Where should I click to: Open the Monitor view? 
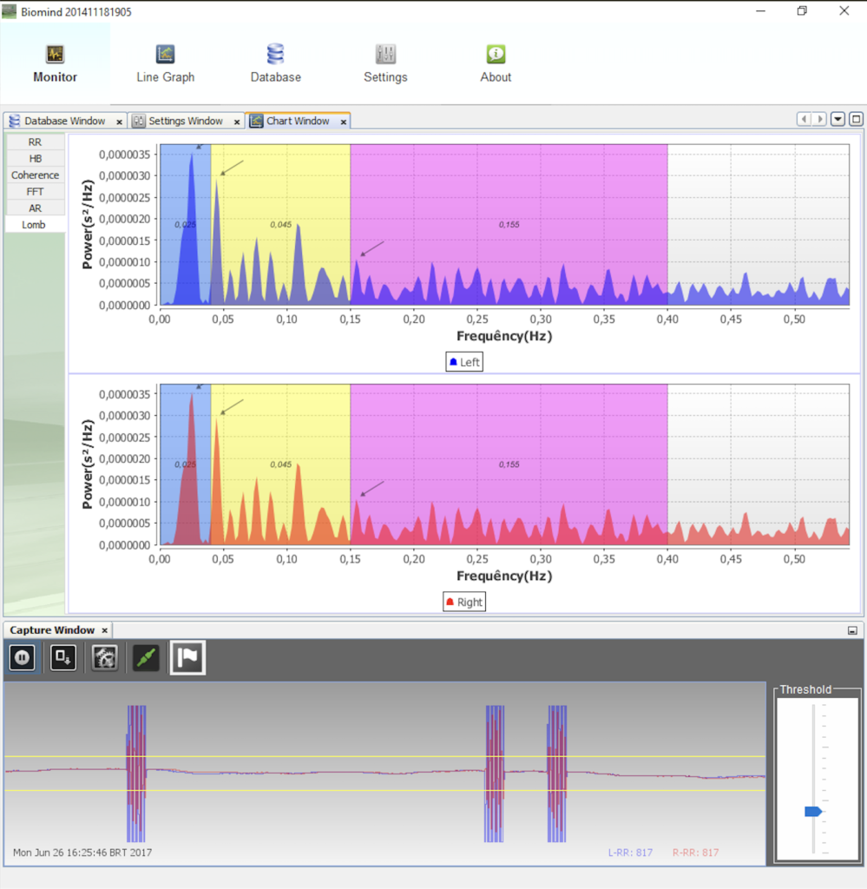[x=55, y=64]
